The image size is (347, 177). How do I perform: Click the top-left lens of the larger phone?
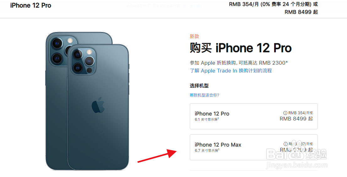tap(57, 43)
